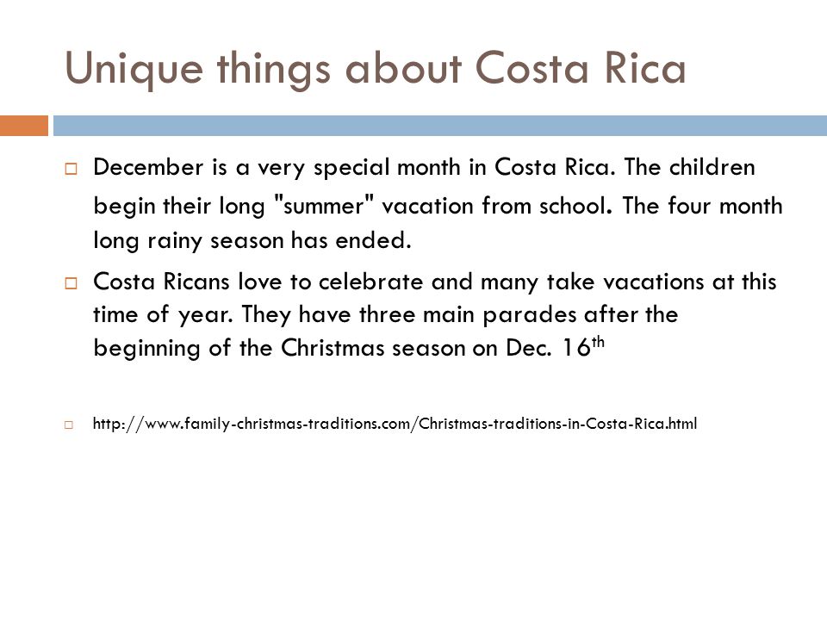Click the square bullet before Costa Ricans paragraph
Screen dimensions: 827x620
click(71, 283)
